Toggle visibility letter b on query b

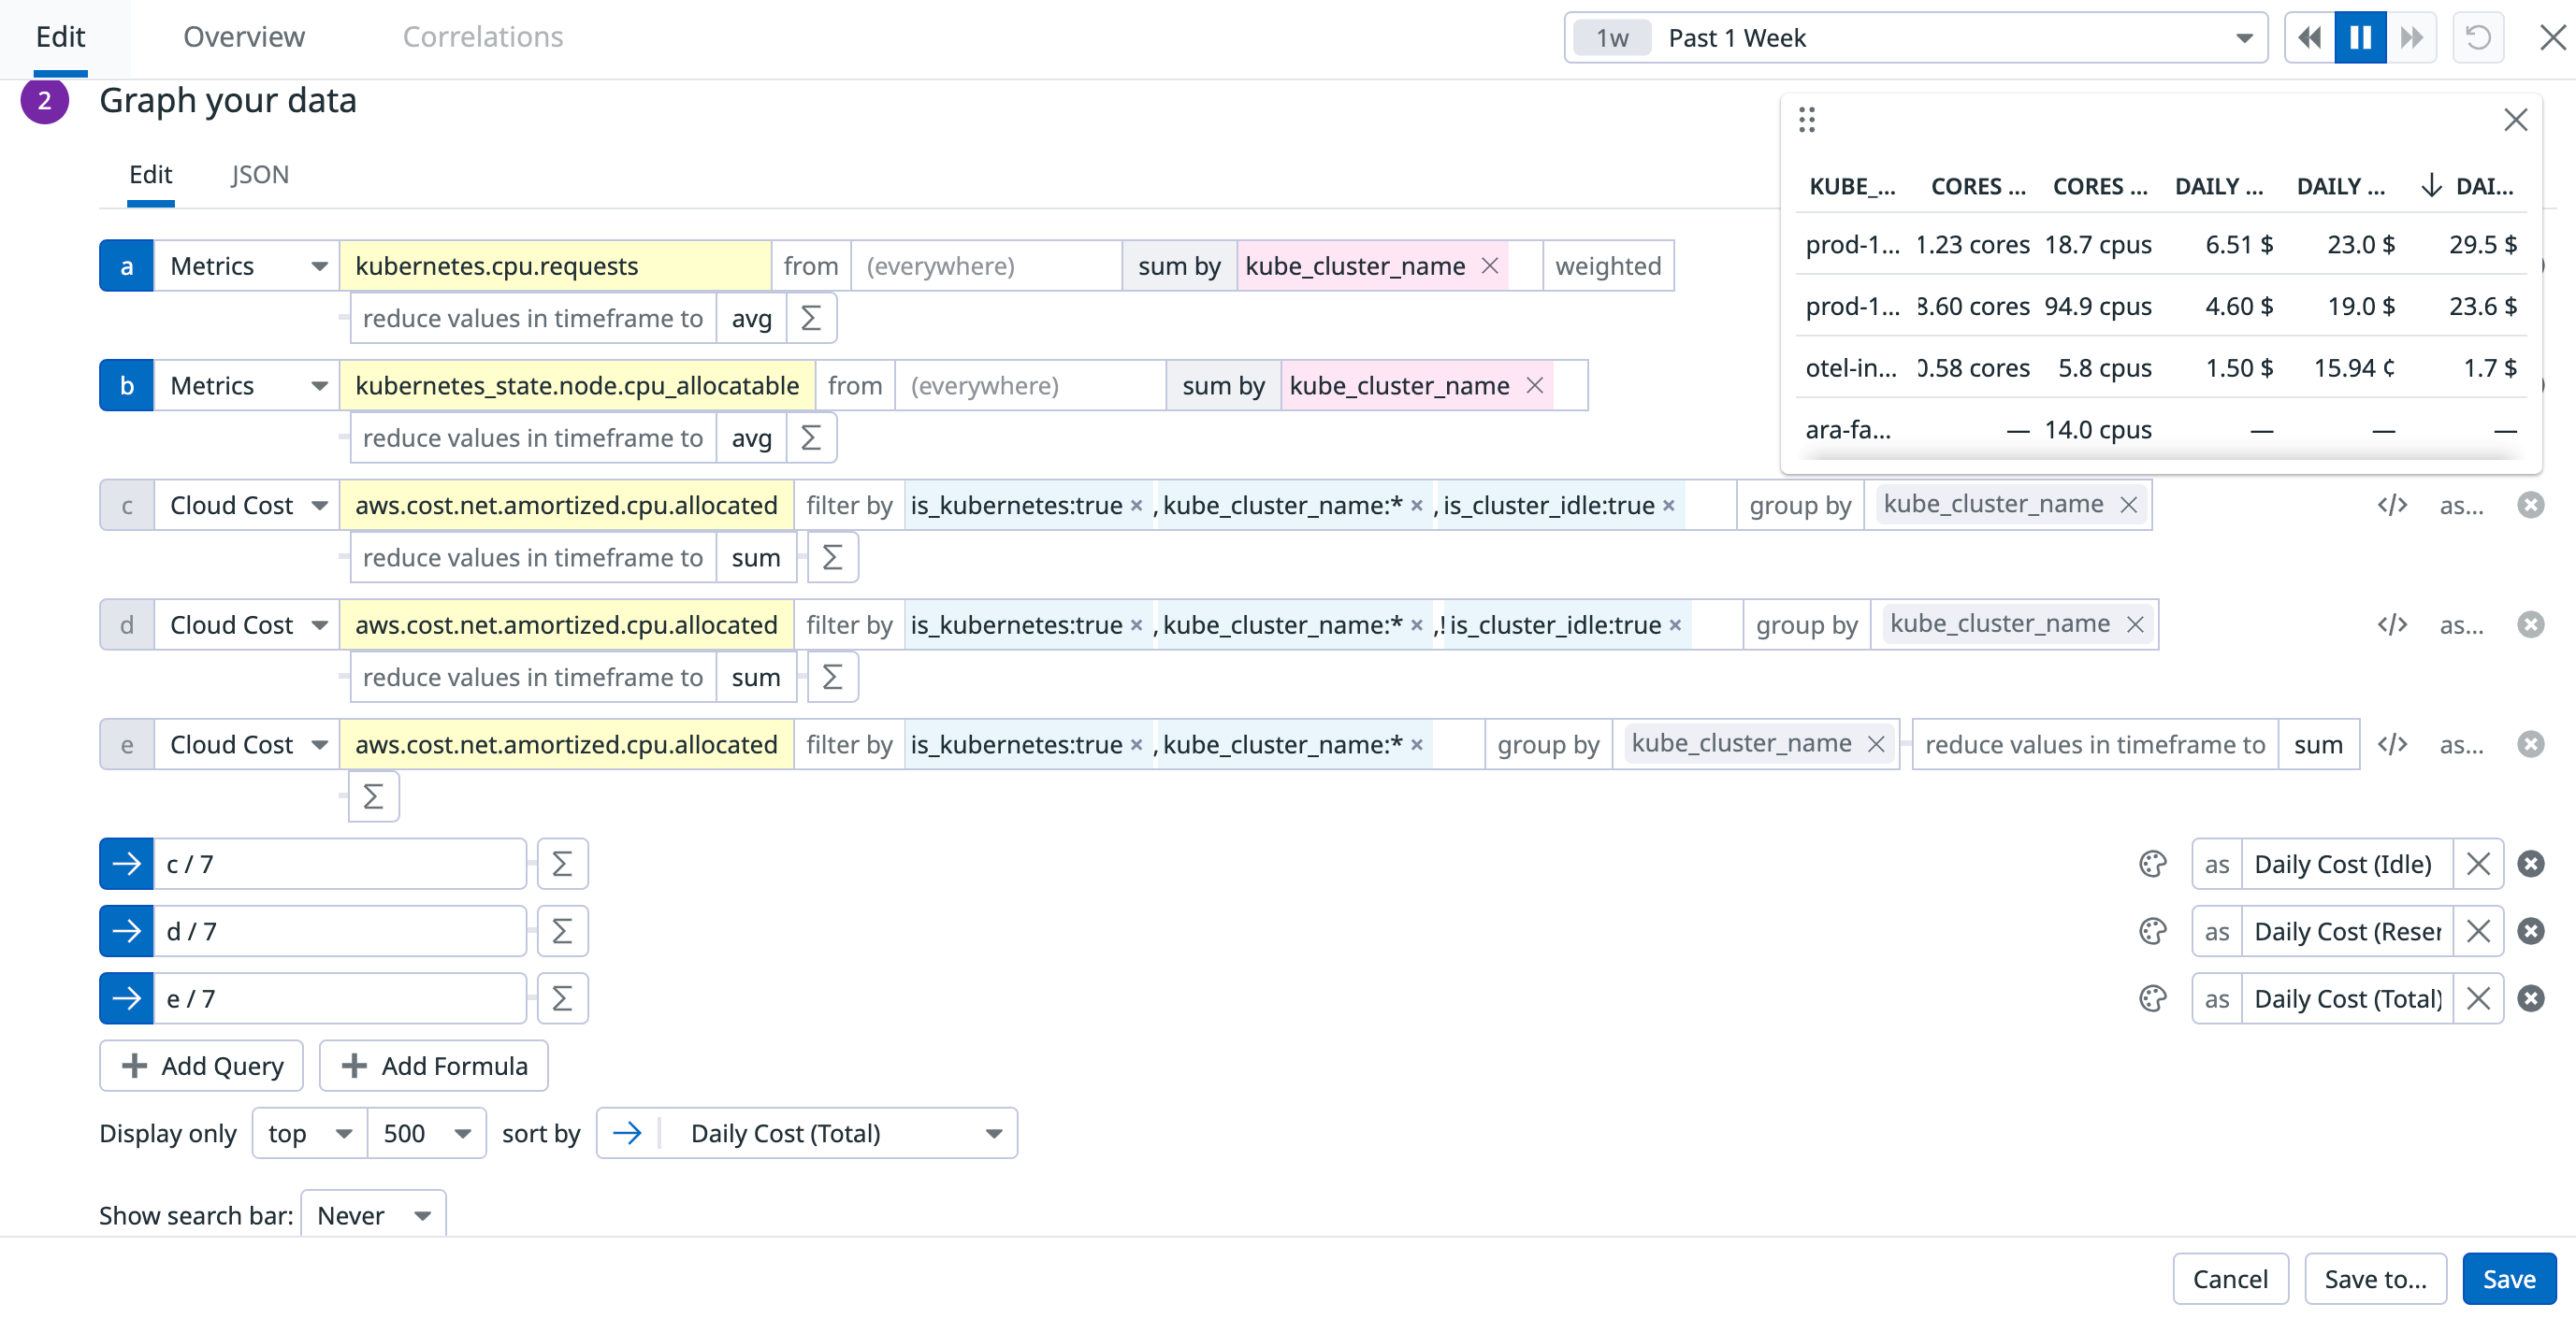127,386
